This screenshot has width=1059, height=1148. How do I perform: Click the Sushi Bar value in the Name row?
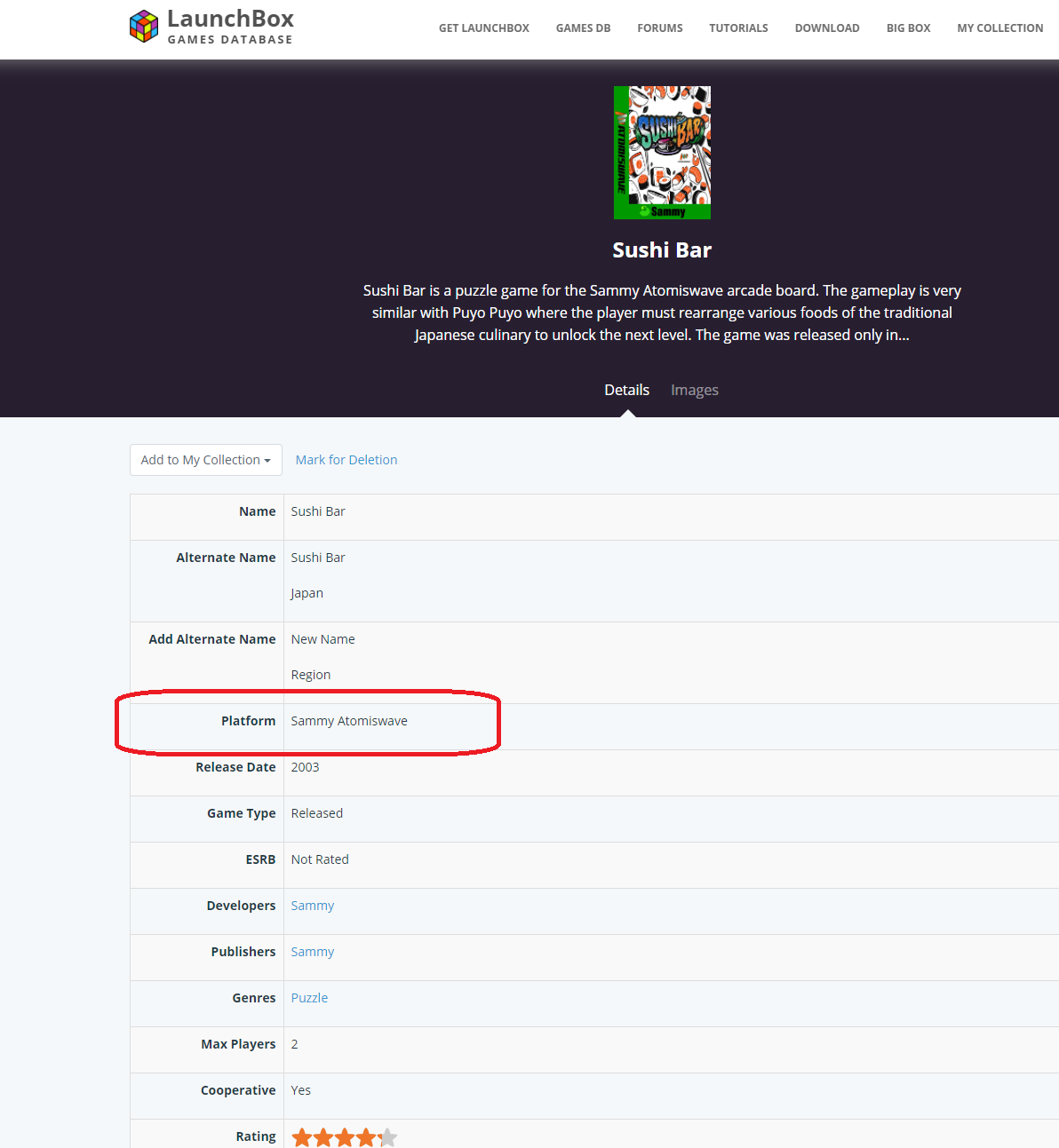tap(318, 511)
